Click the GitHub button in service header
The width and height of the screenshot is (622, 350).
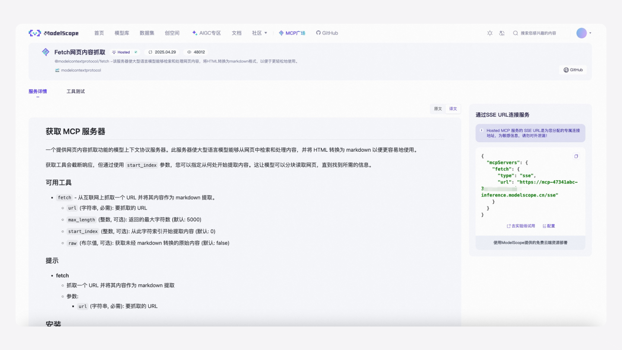pyautogui.click(x=573, y=70)
